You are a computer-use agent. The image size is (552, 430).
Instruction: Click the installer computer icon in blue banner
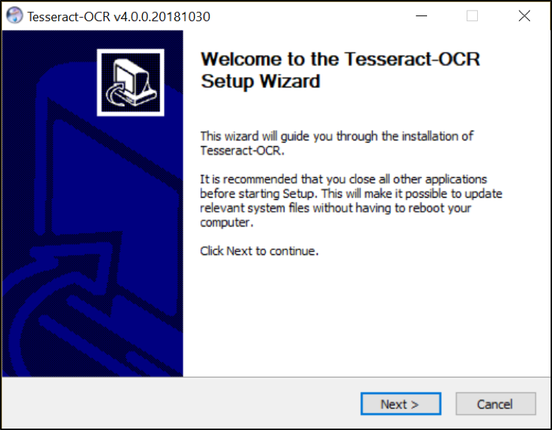[x=131, y=83]
